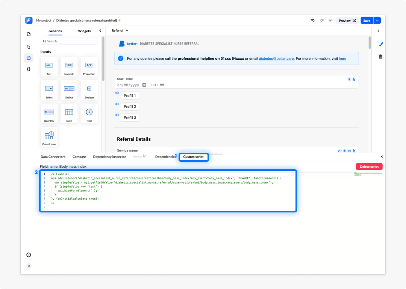Open the clipboard icon in right sidebar
This screenshot has width=406, height=289.
pyautogui.click(x=380, y=56)
